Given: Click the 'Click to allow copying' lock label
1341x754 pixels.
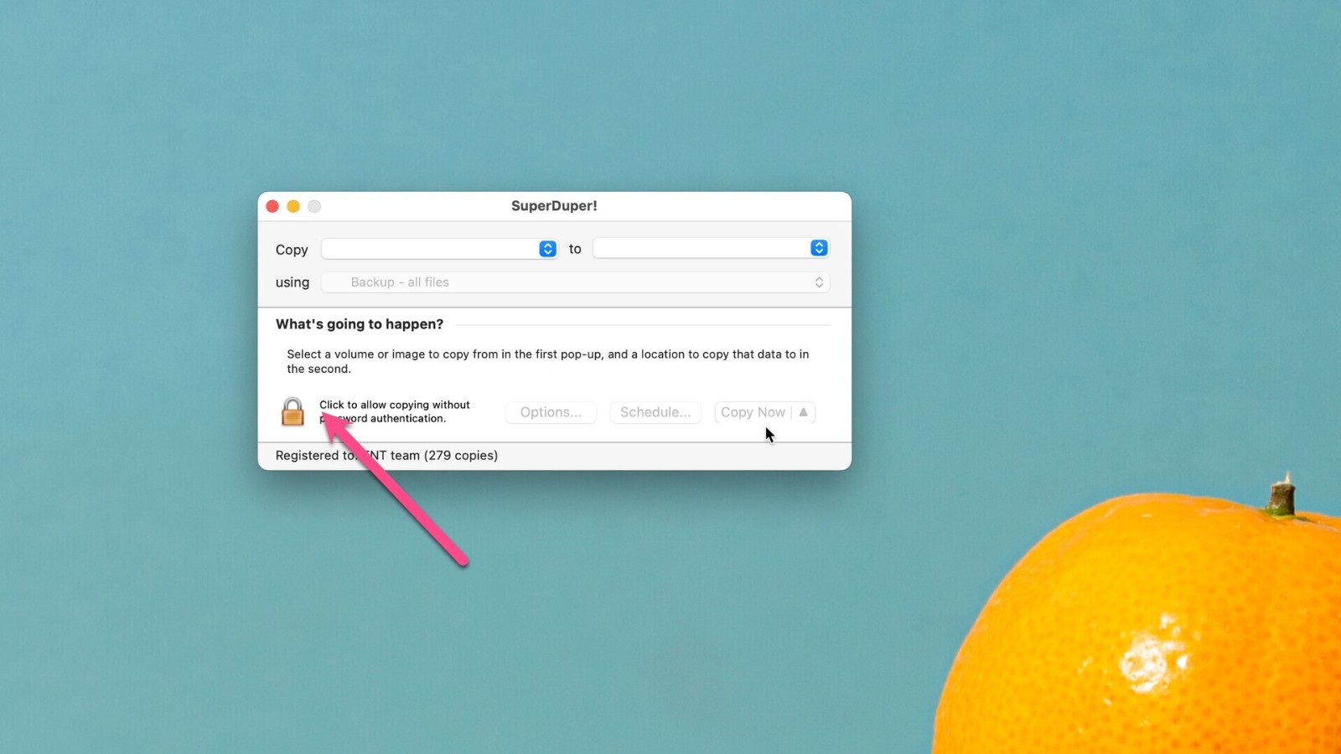Looking at the screenshot, I should tap(395, 411).
